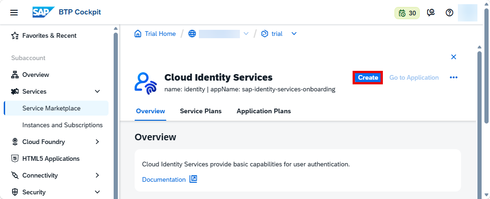This screenshot has height=199, width=490.
Task: Open the trial subaccount dropdown arrow
Action: [x=294, y=34]
